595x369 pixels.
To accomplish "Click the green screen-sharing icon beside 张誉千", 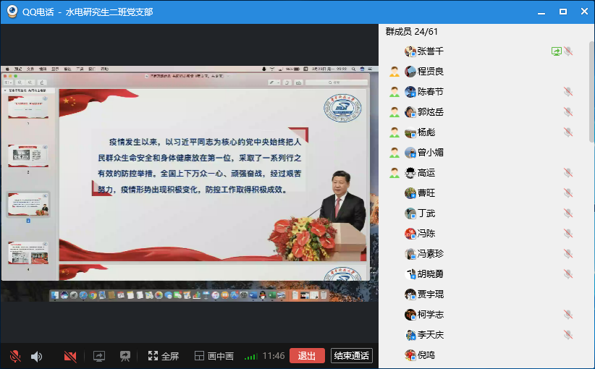I will click(556, 51).
